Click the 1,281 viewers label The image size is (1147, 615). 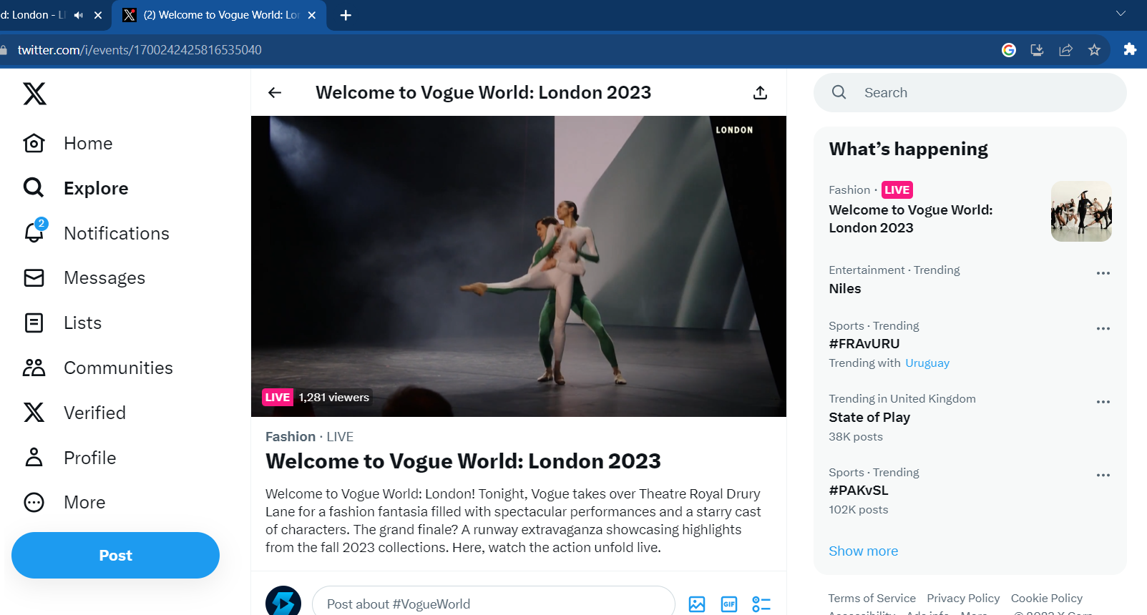(x=334, y=398)
